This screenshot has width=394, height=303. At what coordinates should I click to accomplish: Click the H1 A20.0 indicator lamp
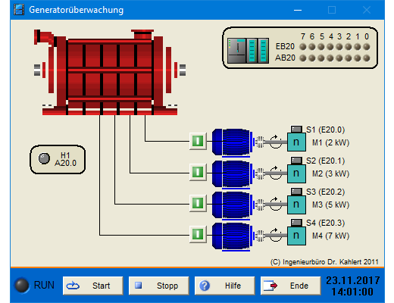coord(44,158)
